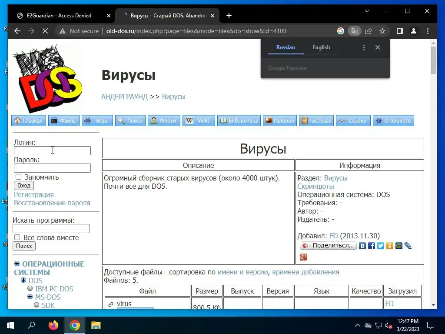Screen dimensions: 445x334
Task: Click the Translate page icon
Action: 355,31
